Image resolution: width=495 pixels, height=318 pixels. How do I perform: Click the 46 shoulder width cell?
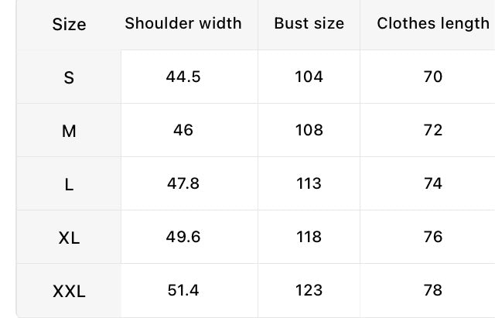tap(183, 130)
